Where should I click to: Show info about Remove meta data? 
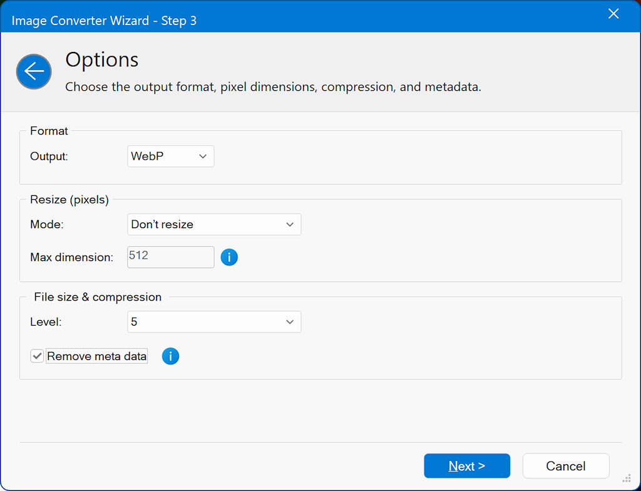pyautogui.click(x=170, y=356)
